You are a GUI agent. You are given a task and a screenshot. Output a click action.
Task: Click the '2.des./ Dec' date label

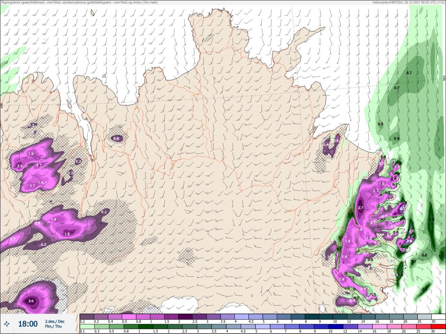[x=55, y=321]
